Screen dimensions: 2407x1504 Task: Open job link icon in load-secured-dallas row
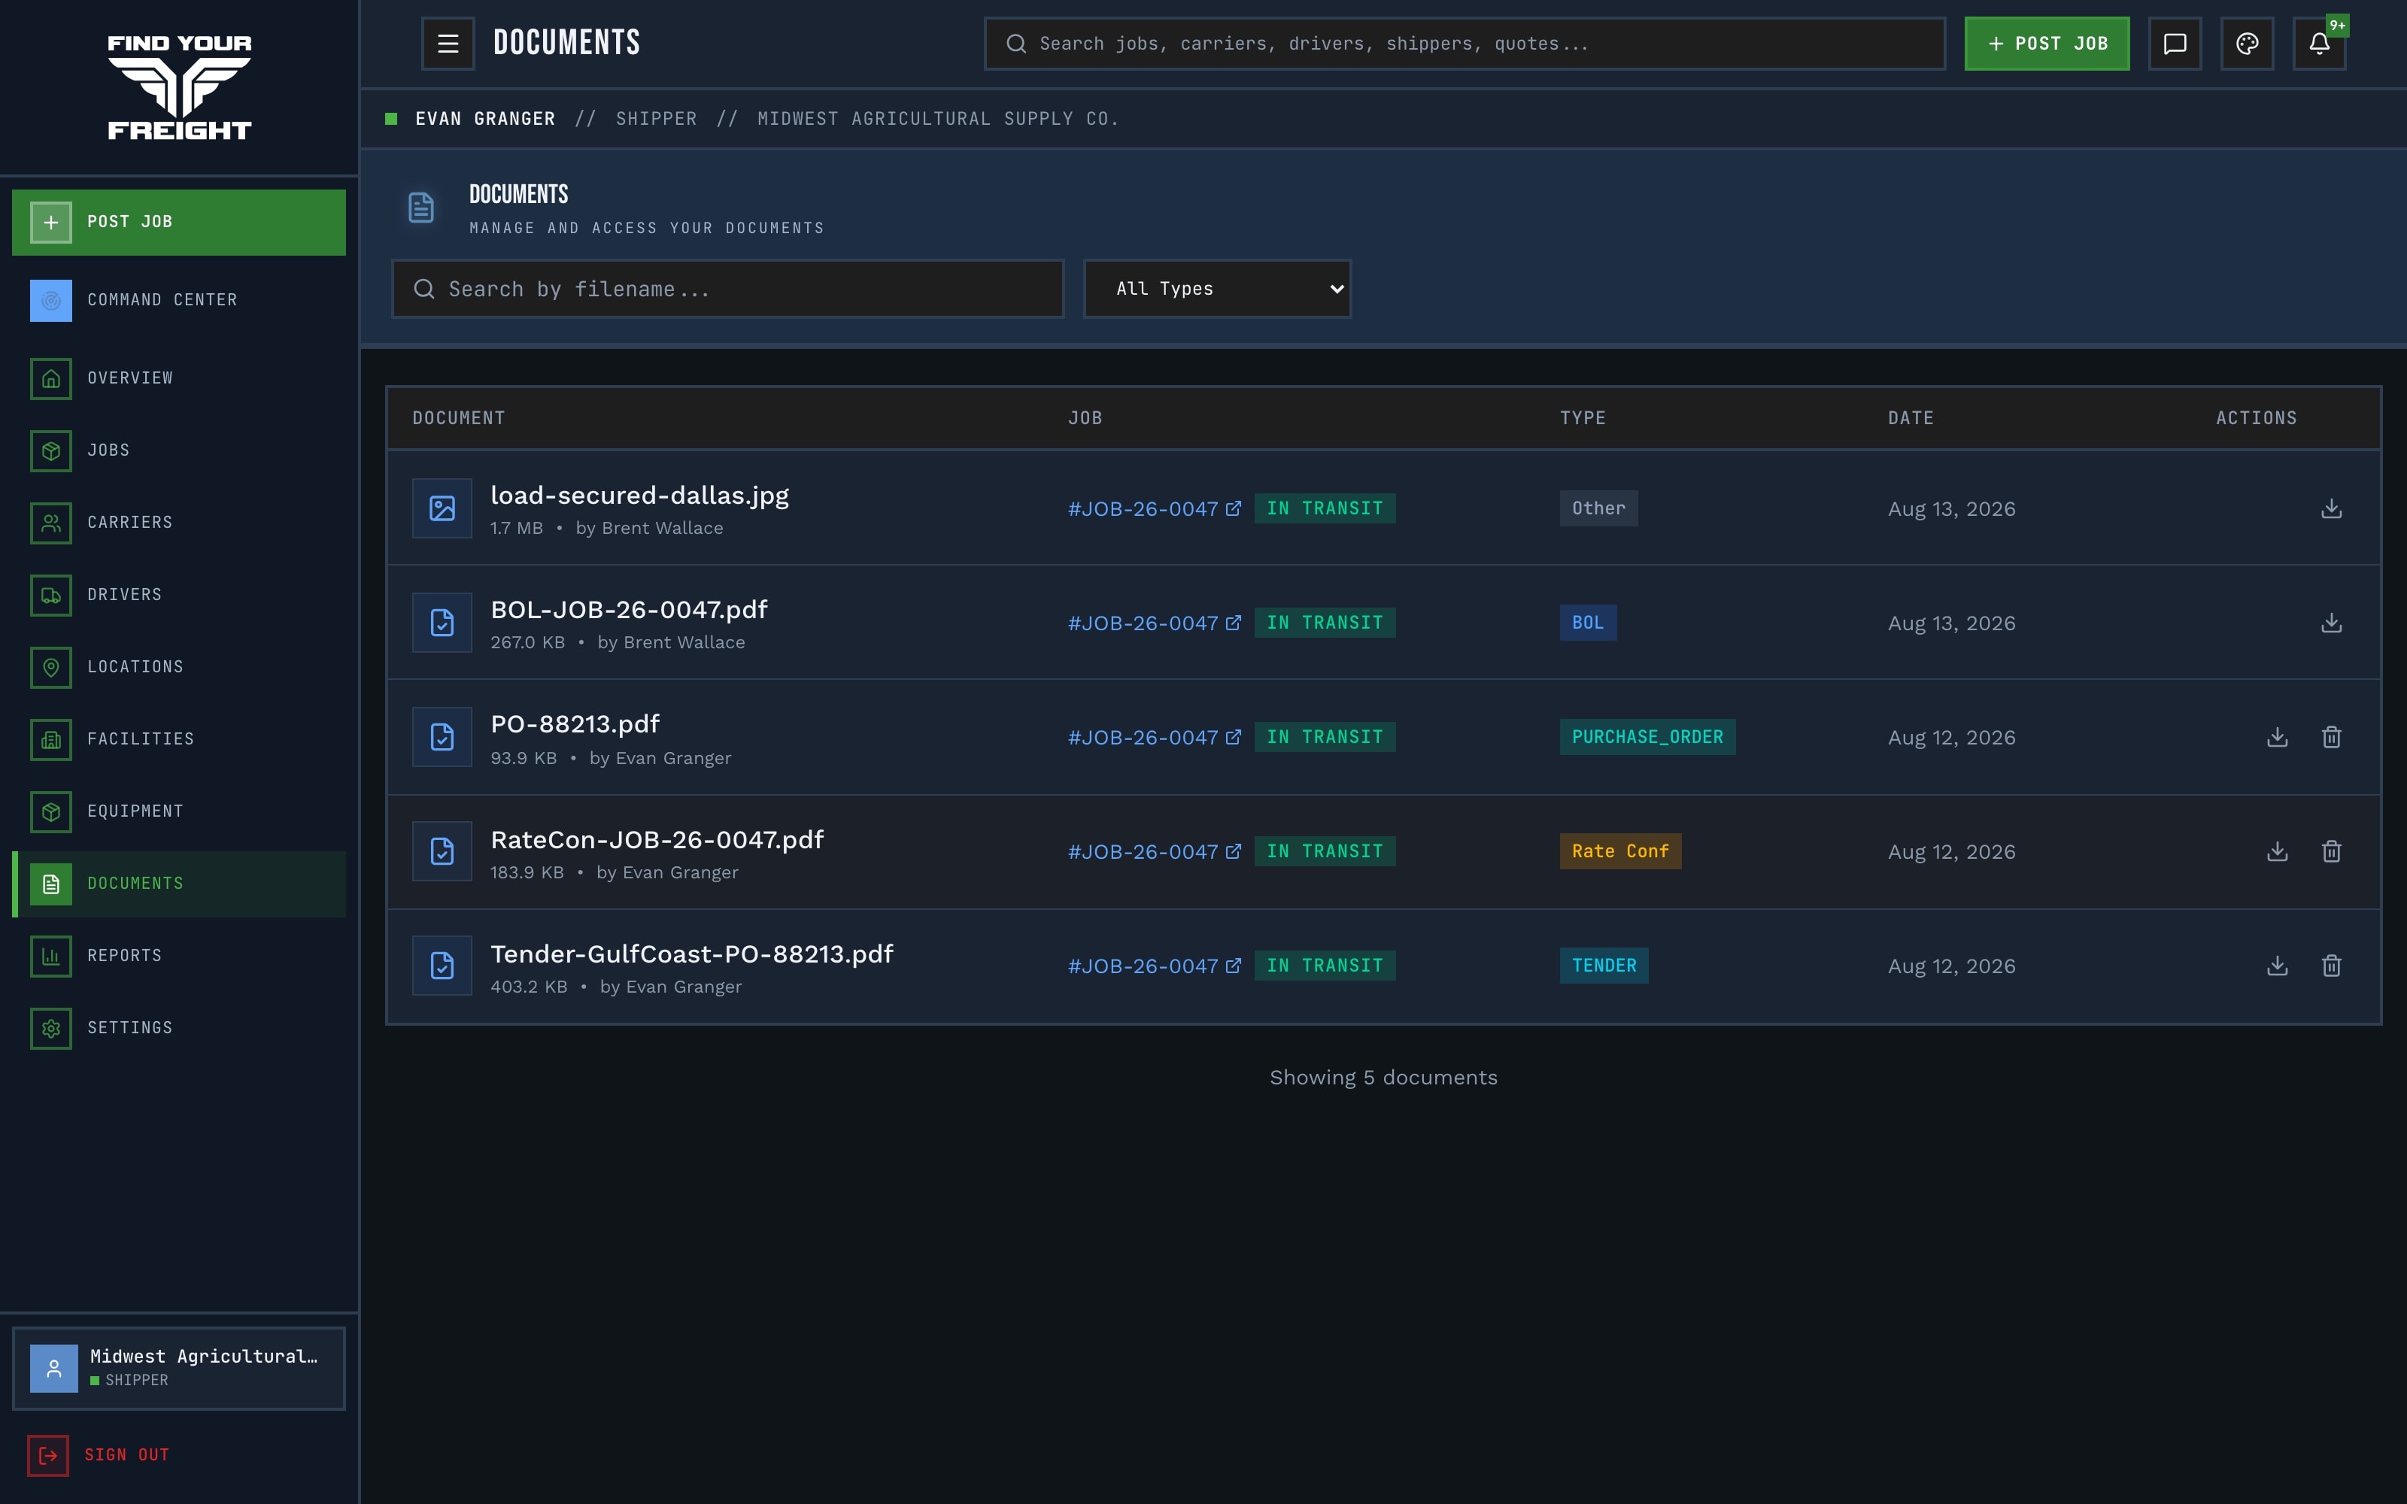point(1234,508)
